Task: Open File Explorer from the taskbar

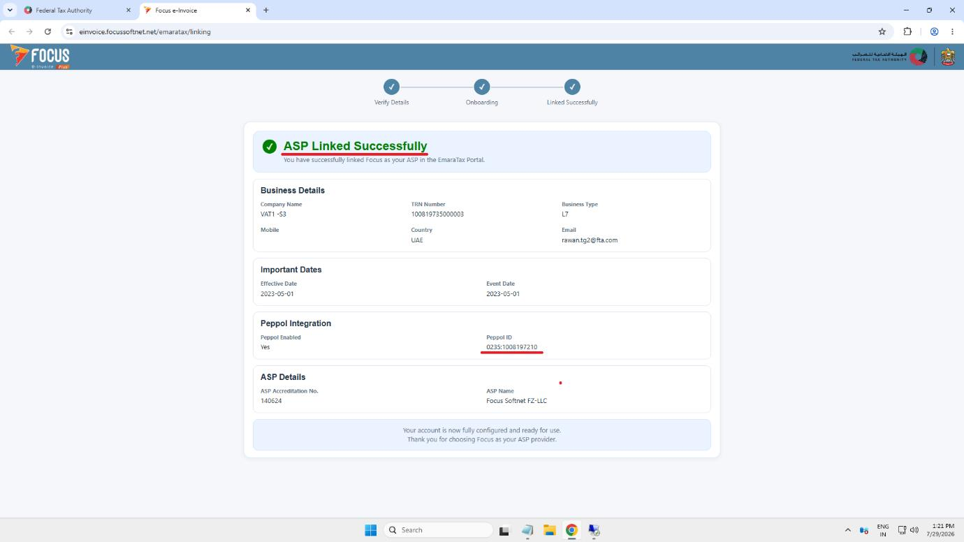Action: pyautogui.click(x=549, y=530)
